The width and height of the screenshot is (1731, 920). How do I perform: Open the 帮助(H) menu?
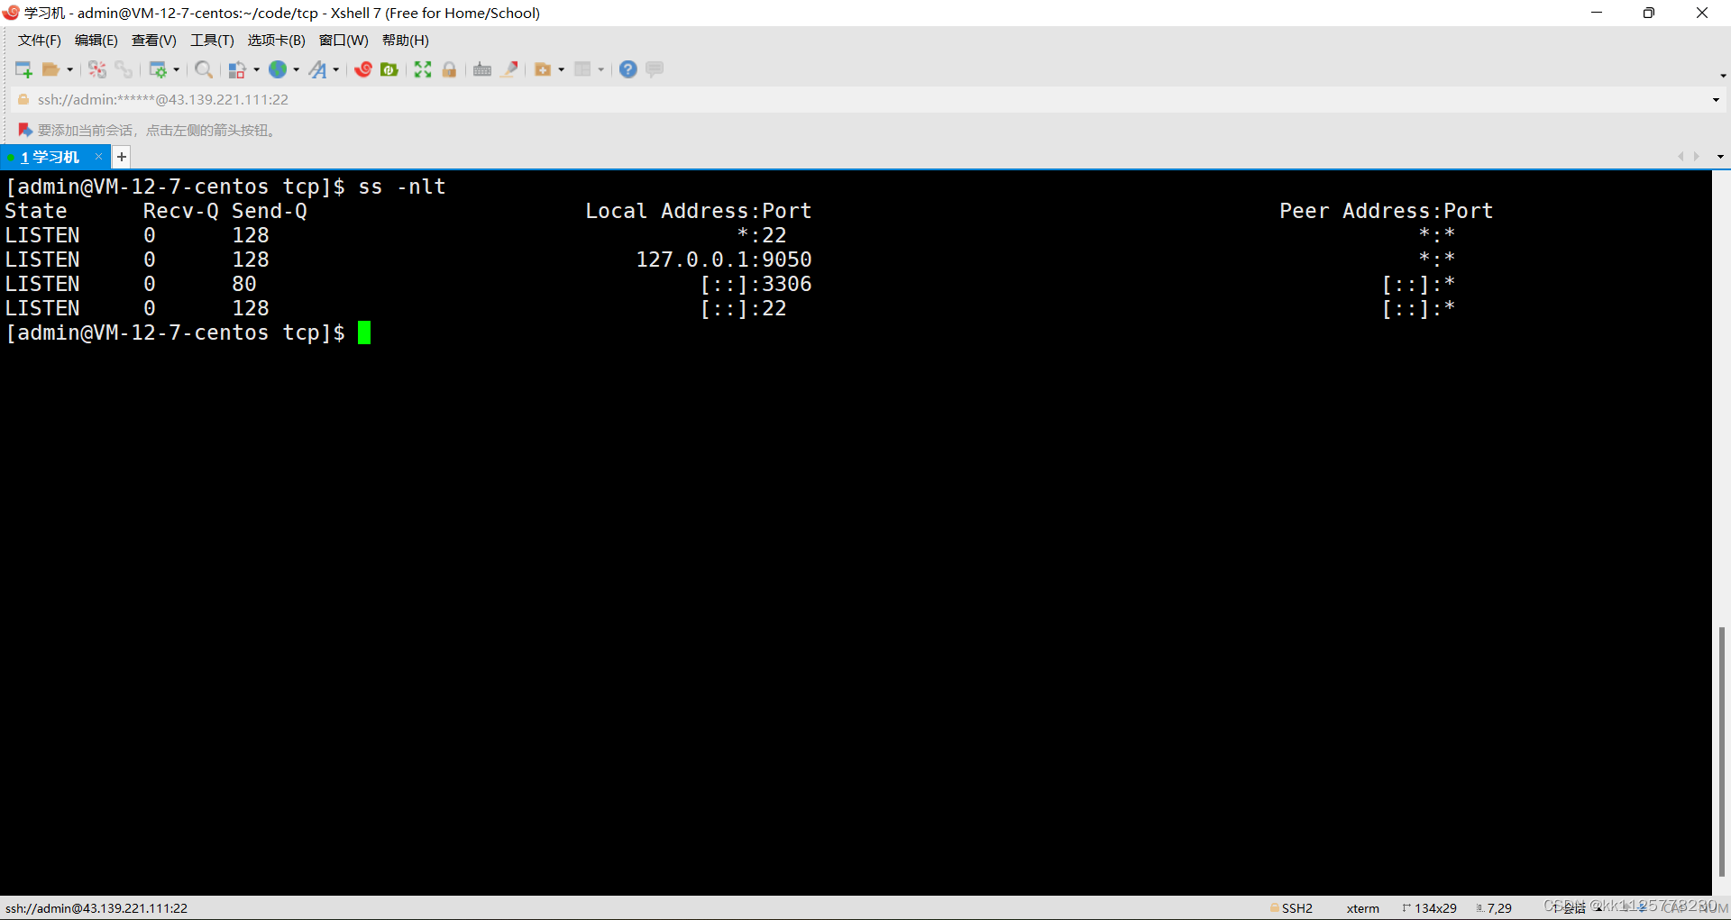[x=406, y=41]
